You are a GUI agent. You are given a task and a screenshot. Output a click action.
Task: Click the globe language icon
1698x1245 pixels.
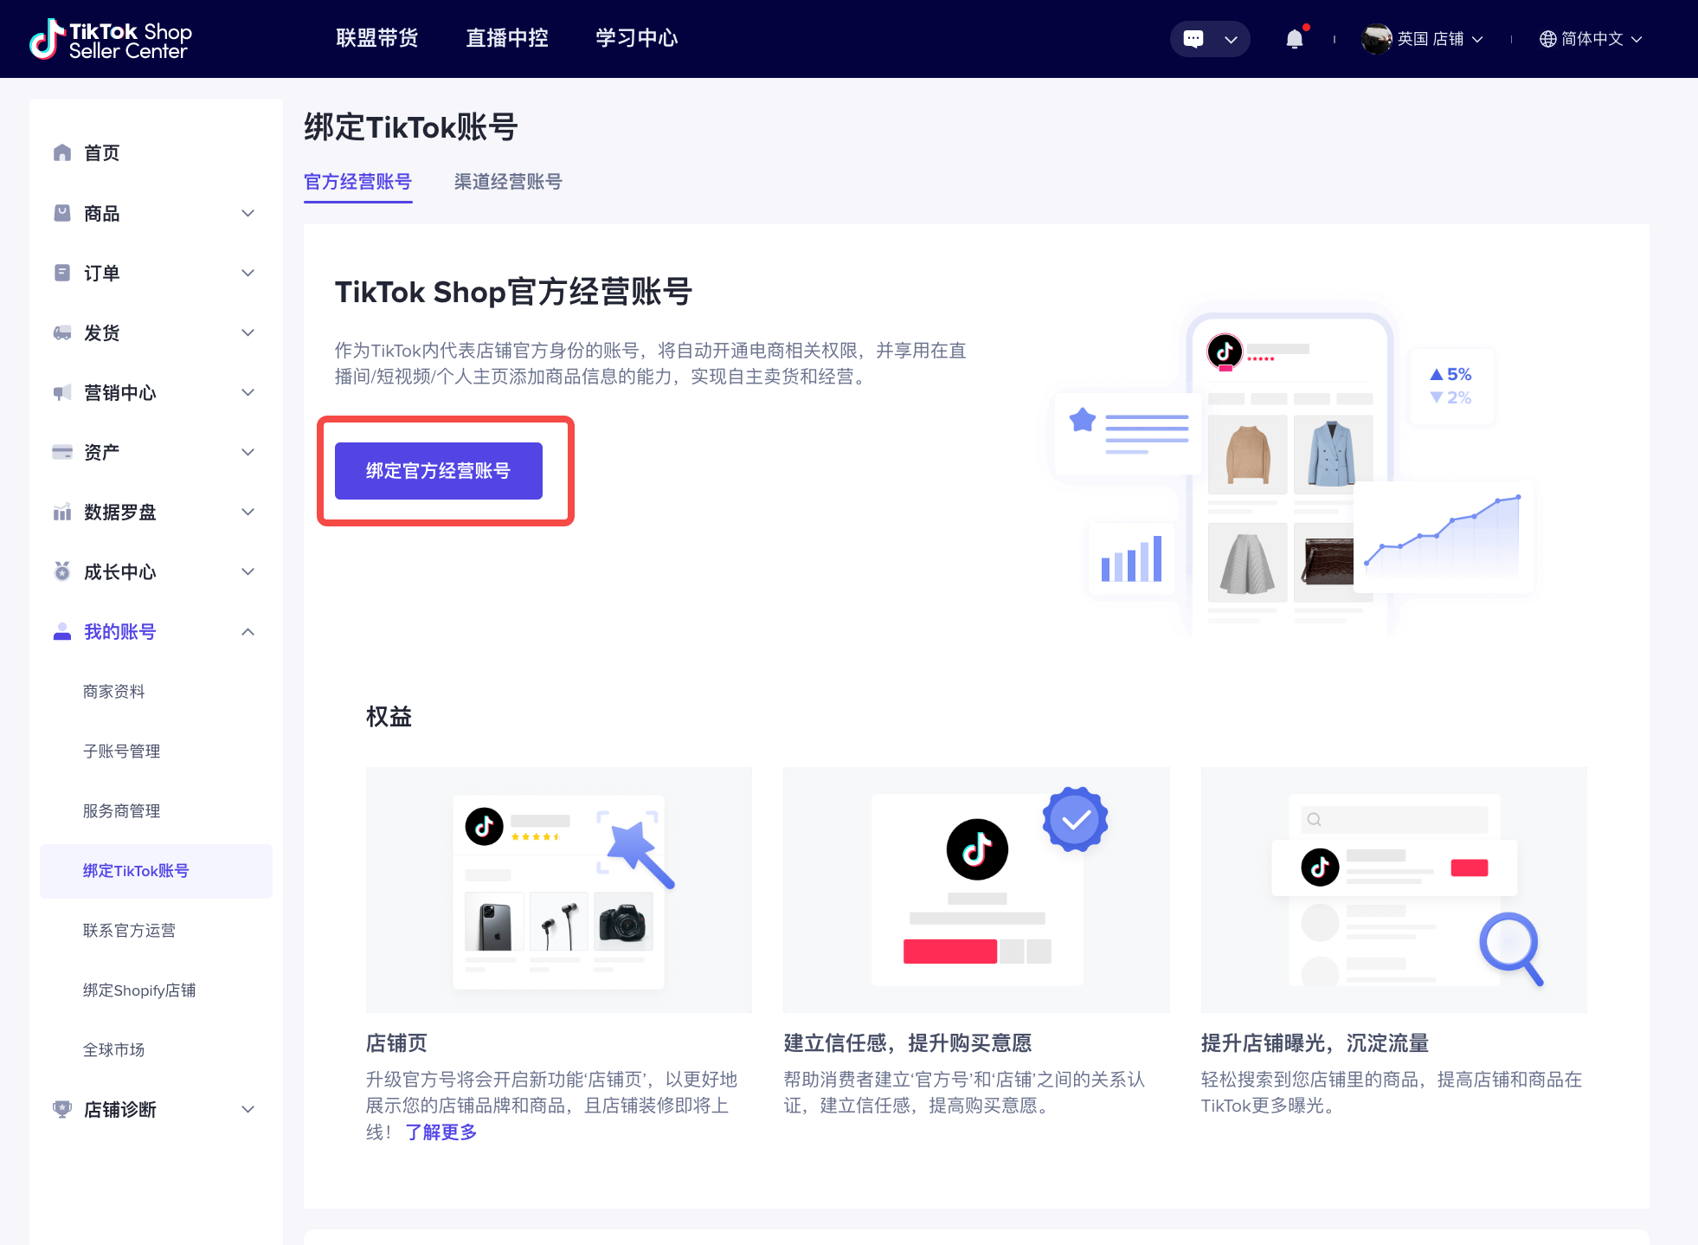pyautogui.click(x=1547, y=39)
